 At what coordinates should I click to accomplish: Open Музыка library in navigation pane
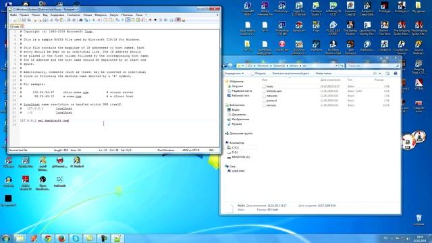click(236, 124)
